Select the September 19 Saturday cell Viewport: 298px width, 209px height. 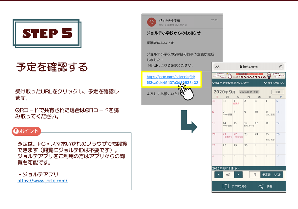click(x=280, y=127)
